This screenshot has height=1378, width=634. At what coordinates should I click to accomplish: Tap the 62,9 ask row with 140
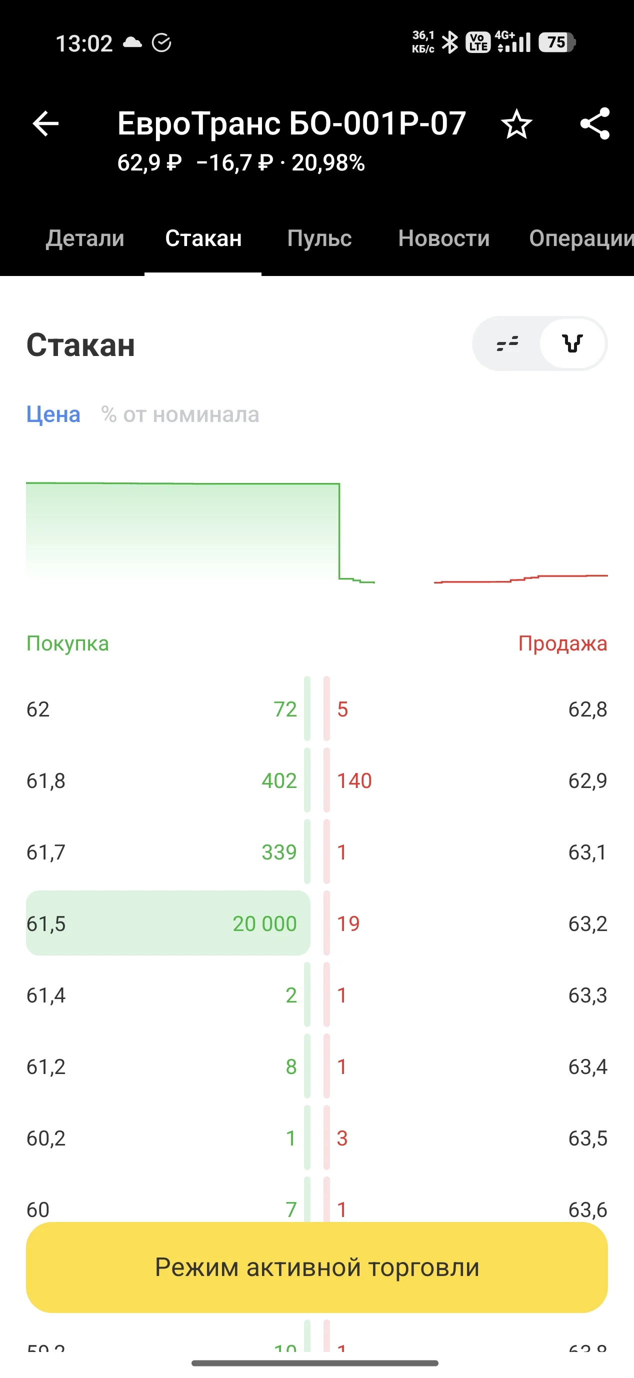(x=465, y=780)
